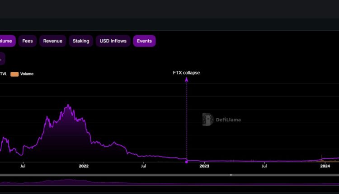The height and width of the screenshot is (194, 339).
Task: Disable the Events overlay toggle
Action: tap(144, 41)
